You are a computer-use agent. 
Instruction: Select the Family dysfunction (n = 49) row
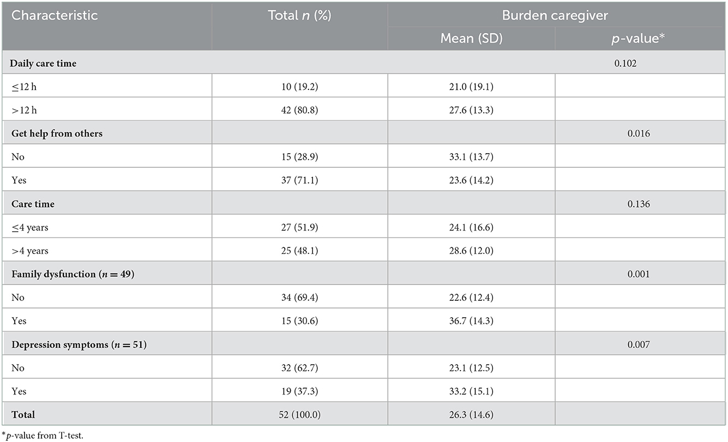pos(364,274)
